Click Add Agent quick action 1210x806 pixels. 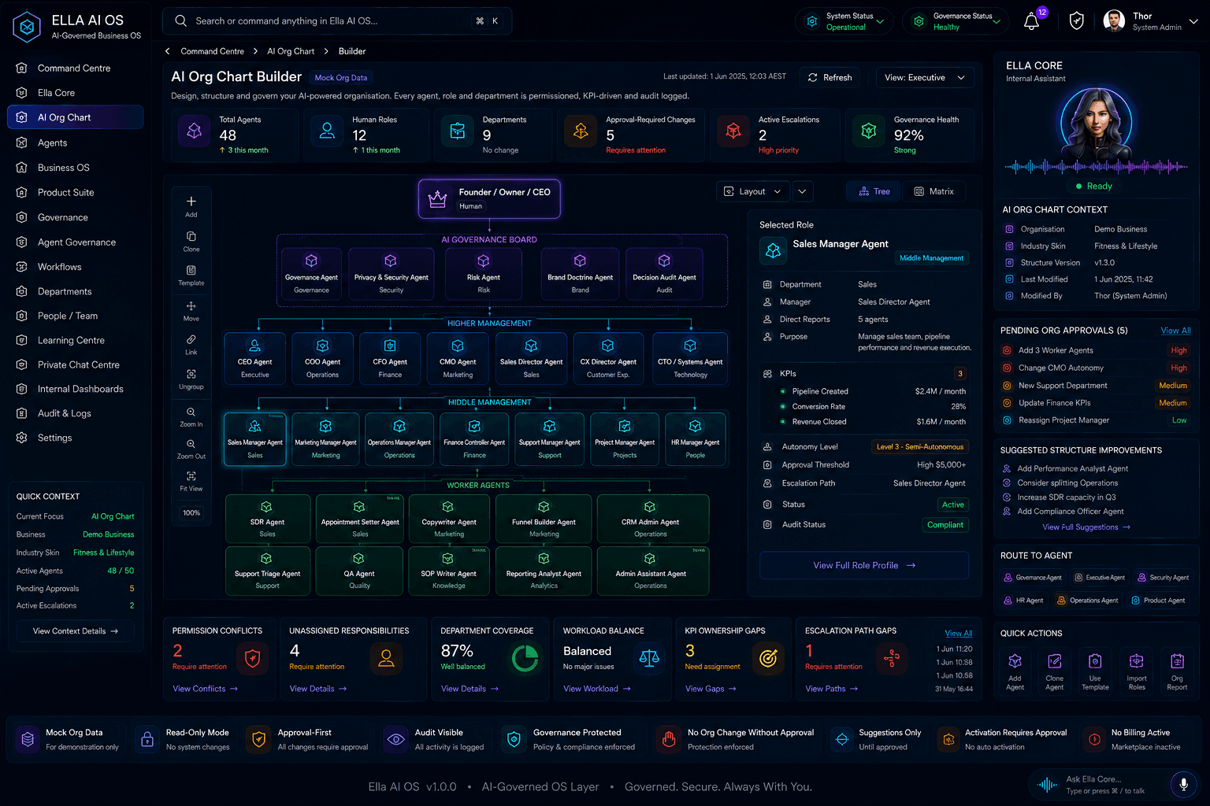(1015, 671)
